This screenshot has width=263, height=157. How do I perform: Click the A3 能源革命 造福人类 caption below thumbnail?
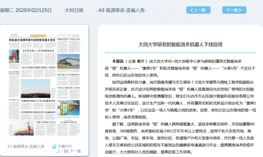[x=26, y=146]
